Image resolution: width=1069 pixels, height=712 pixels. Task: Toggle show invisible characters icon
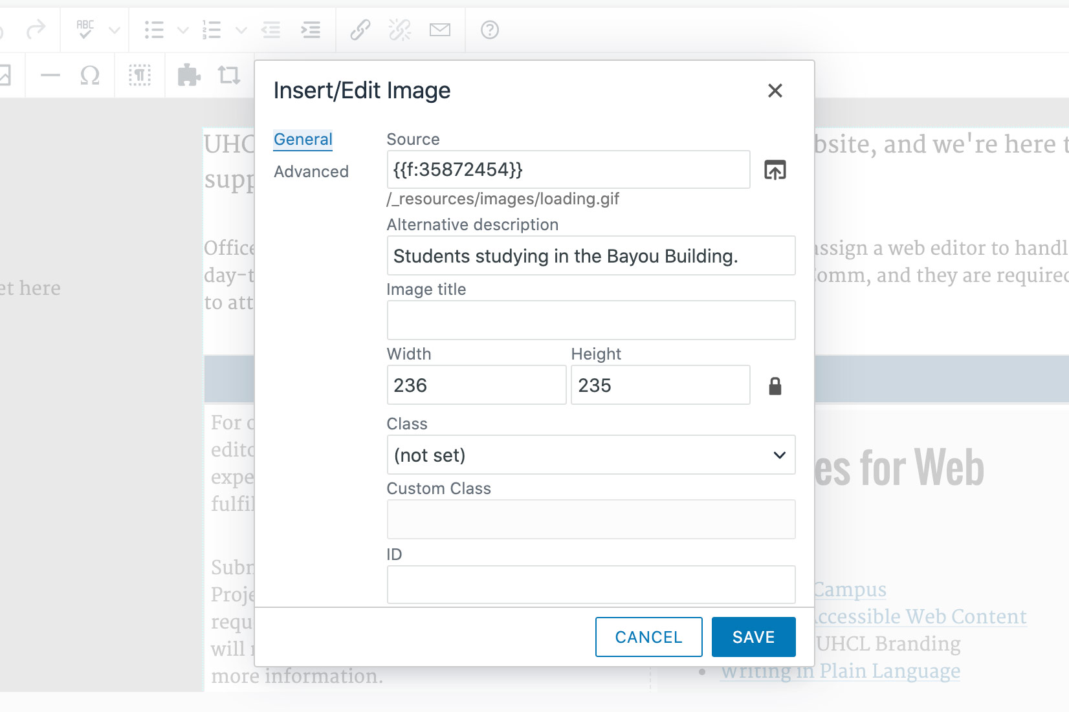(x=140, y=75)
